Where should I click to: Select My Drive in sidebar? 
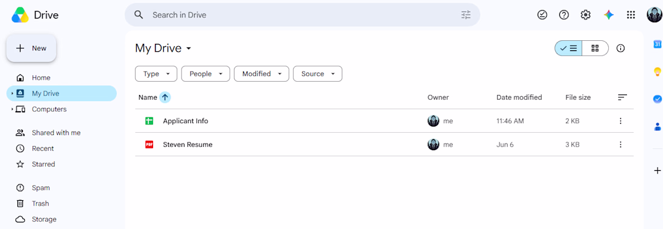61,94
